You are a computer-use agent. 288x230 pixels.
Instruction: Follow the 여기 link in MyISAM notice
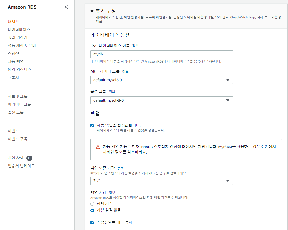coord(265,147)
